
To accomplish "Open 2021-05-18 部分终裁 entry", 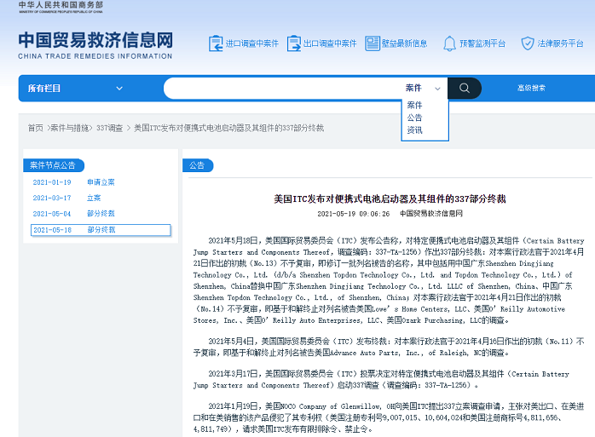I will coord(101,230).
